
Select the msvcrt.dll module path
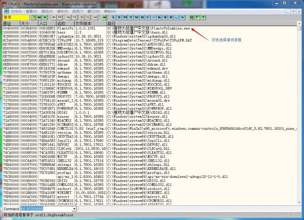click(x=138, y=197)
